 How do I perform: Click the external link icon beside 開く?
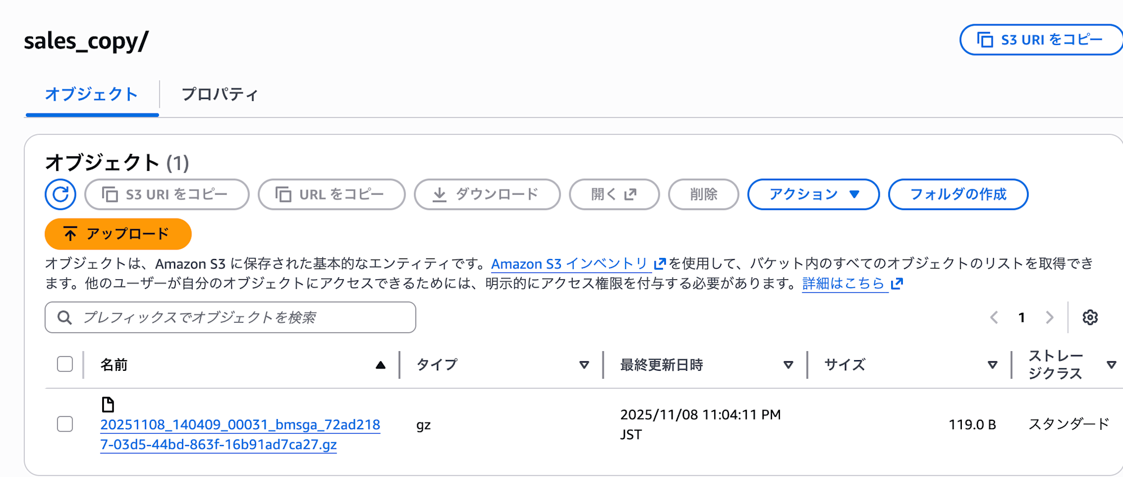pyautogui.click(x=630, y=194)
